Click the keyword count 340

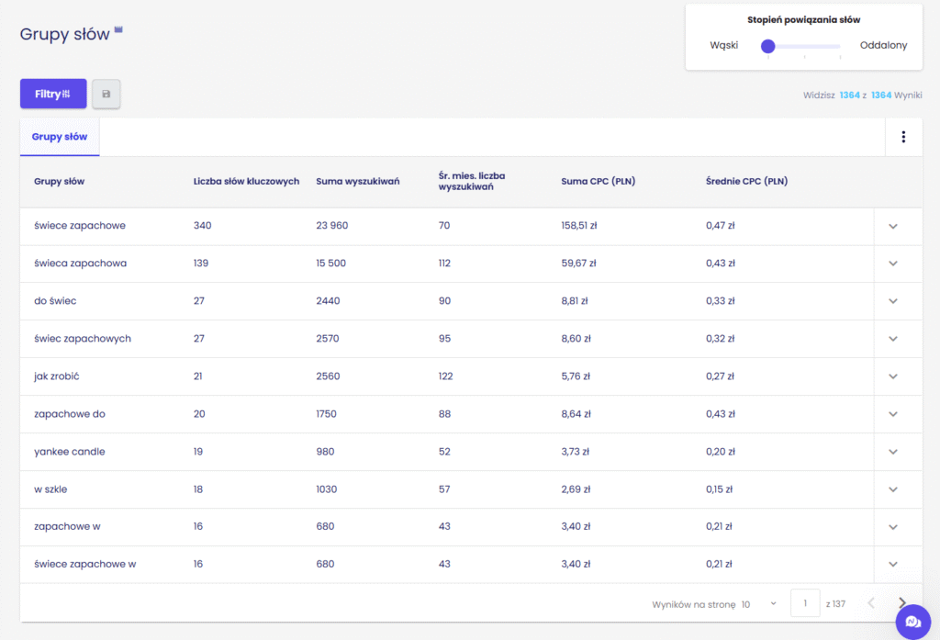pyautogui.click(x=202, y=226)
